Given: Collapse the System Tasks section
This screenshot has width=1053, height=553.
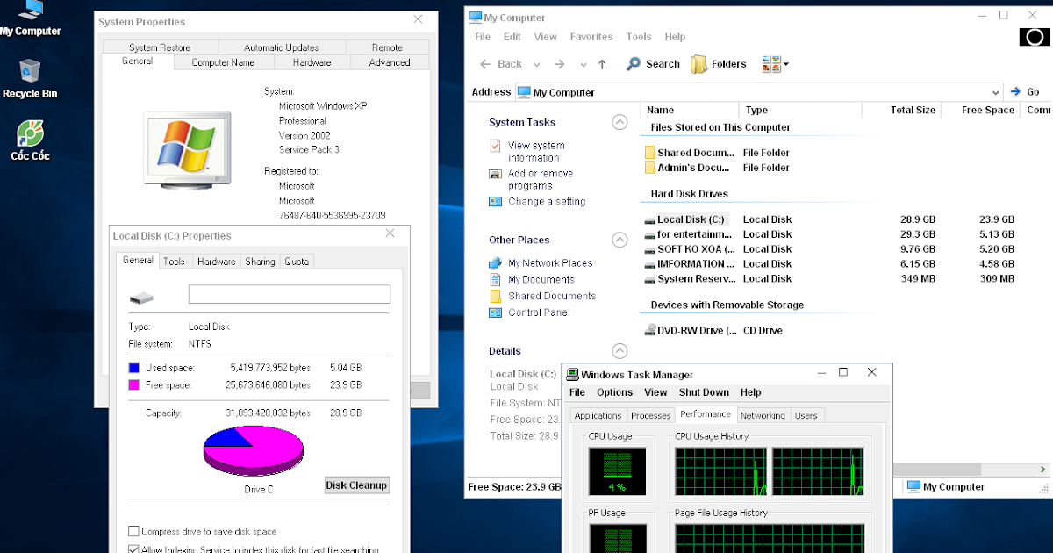Looking at the screenshot, I should (x=620, y=122).
